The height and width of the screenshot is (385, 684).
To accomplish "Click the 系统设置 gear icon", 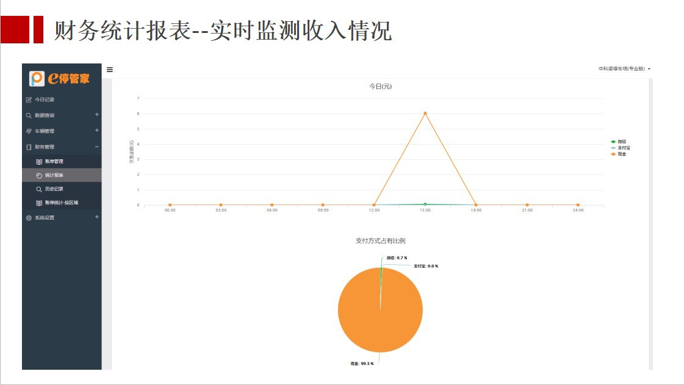I will coord(29,218).
